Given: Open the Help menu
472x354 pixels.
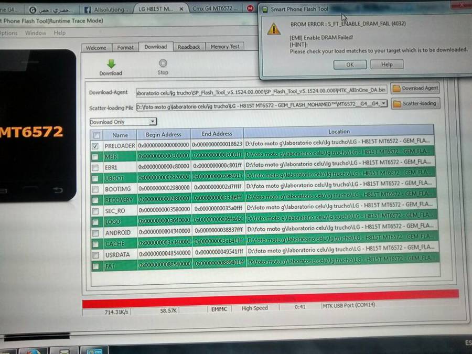Looking at the screenshot, I should pyautogui.click(x=60, y=33).
